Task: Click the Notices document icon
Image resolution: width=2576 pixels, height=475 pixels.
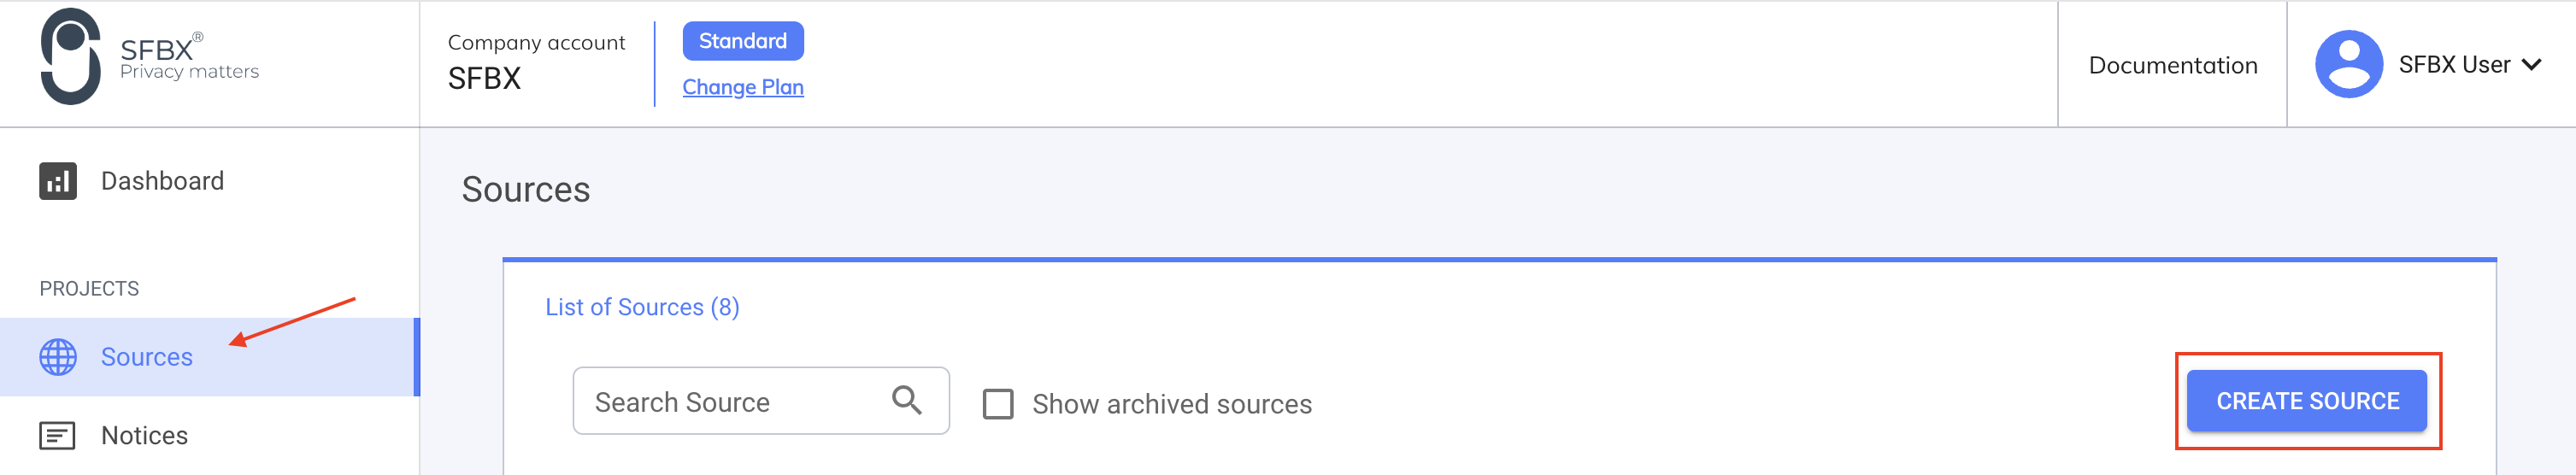Action: pos(57,436)
